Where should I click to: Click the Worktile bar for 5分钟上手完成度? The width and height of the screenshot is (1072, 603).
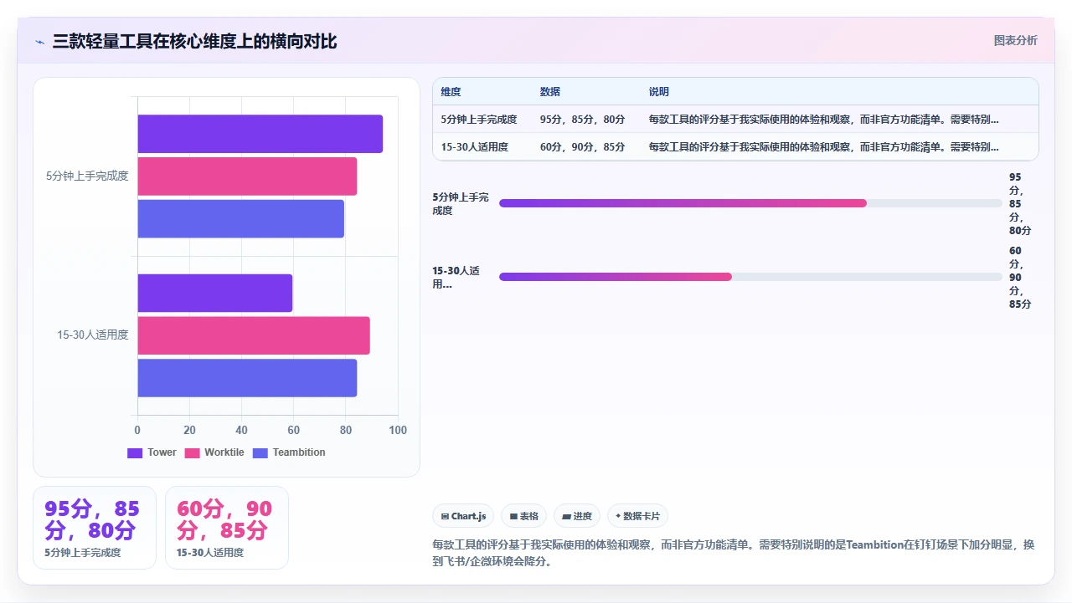(247, 176)
